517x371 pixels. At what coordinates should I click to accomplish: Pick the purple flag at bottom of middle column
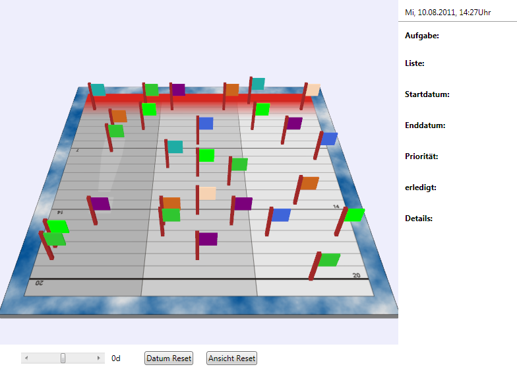208,239
